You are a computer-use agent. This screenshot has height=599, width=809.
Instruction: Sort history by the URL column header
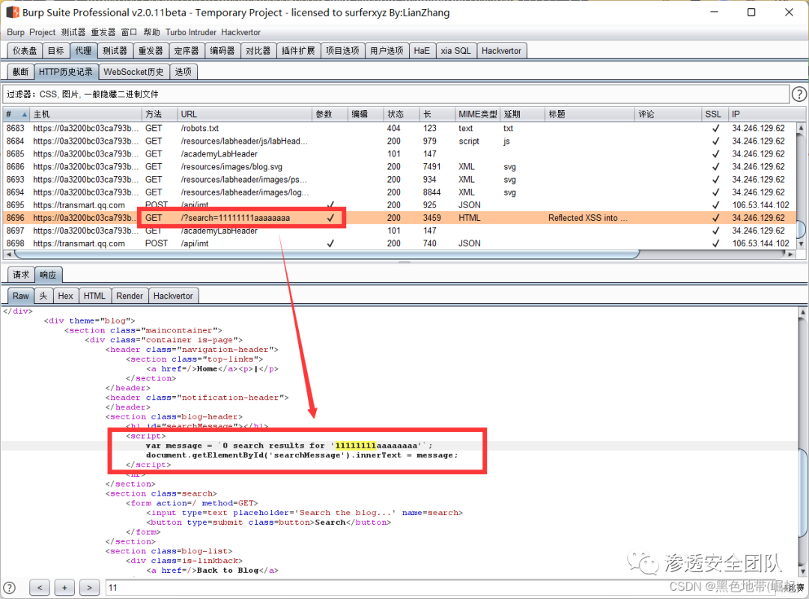[244, 114]
